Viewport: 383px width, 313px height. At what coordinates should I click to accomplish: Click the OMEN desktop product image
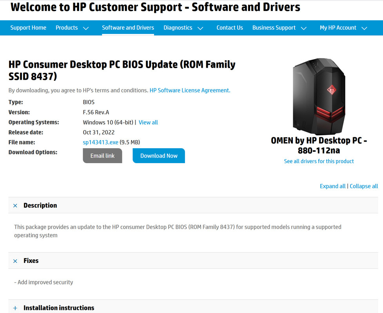(x=319, y=97)
